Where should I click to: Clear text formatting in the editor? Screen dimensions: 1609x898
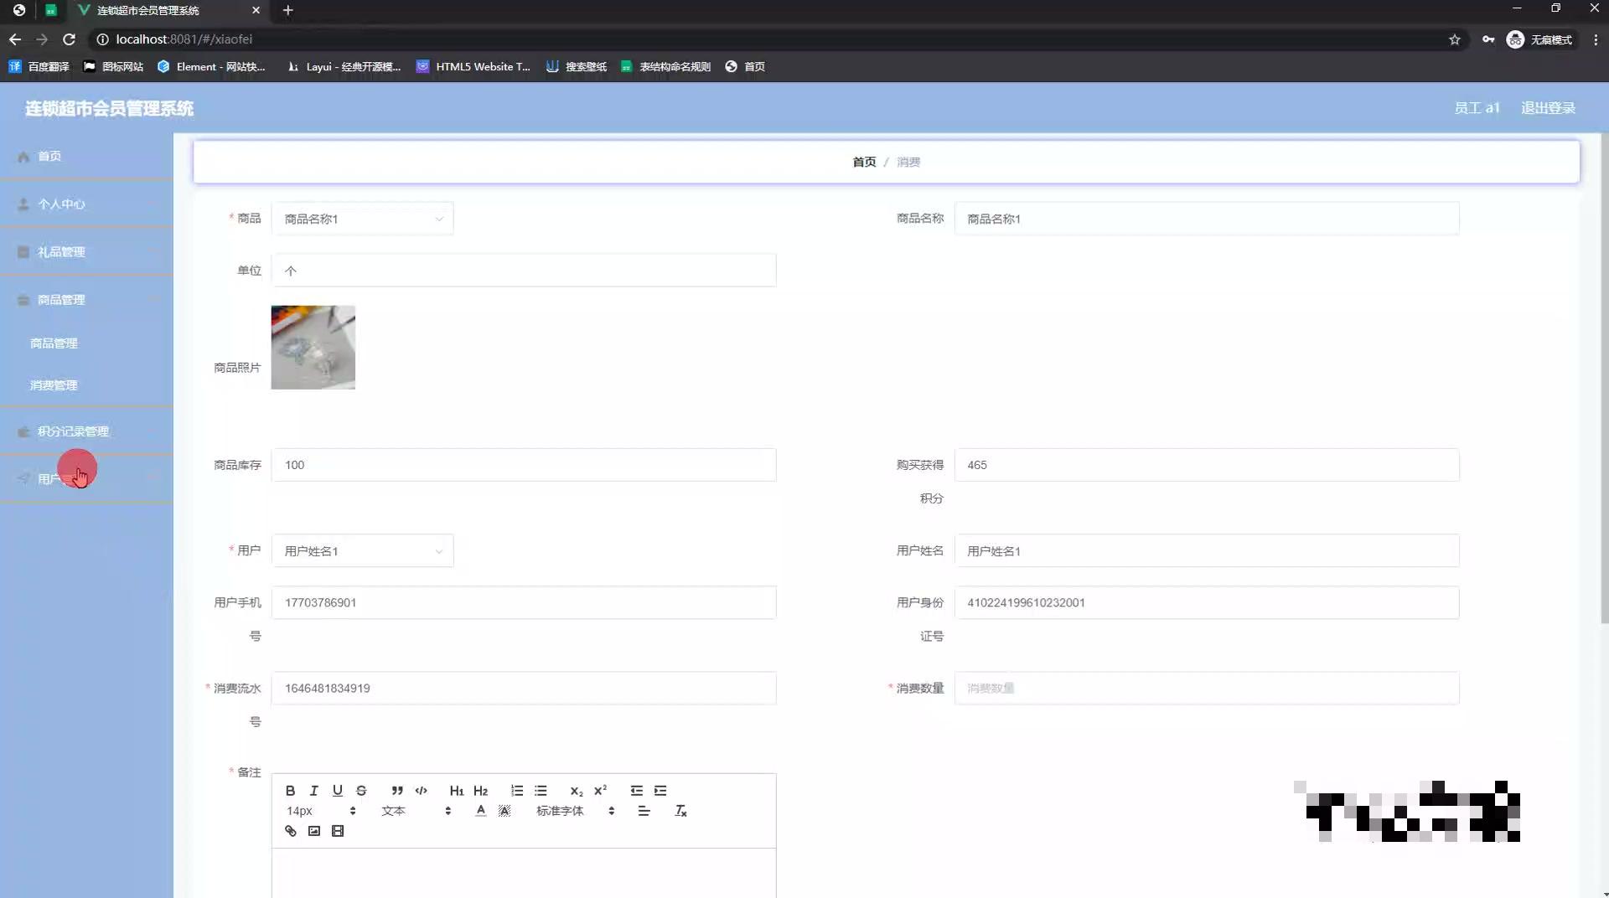(680, 811)
